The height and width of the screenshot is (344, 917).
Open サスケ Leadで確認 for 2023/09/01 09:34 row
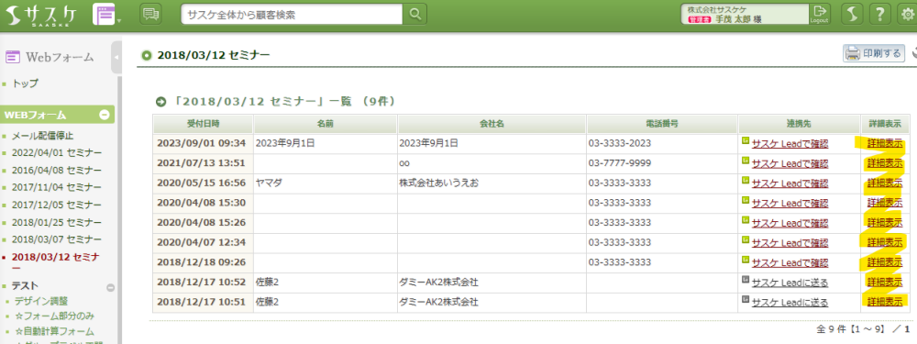point(790,144)
